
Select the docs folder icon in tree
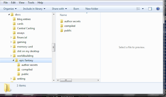(x=12, y=15)
